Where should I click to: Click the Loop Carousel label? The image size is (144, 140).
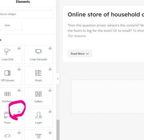click(39, 59)
